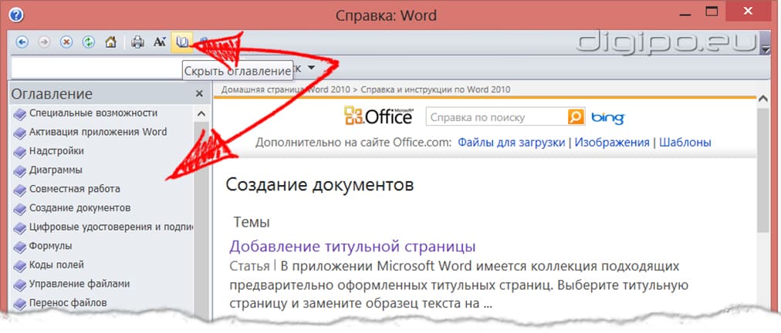Print the current help topic
The image size is (781, 333).
pyautogui.click(x=137, y=42)
